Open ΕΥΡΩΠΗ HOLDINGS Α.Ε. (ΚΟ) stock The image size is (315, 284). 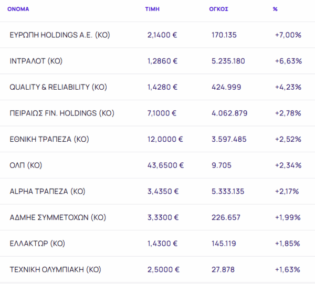click(x=60, y=35)
